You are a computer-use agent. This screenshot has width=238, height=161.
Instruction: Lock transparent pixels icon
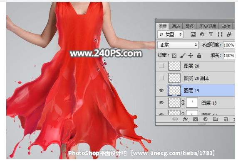(174, 56)
